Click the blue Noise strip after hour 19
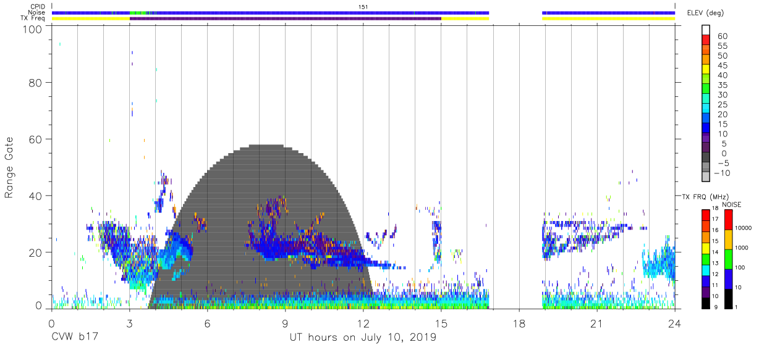 click(609, 12)
